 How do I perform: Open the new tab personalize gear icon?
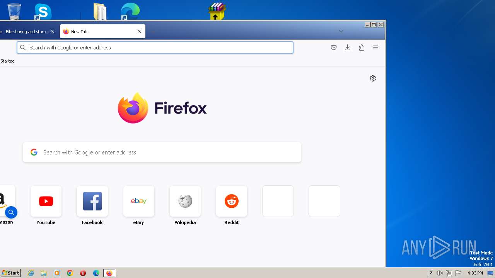click(x=373, y=78)
